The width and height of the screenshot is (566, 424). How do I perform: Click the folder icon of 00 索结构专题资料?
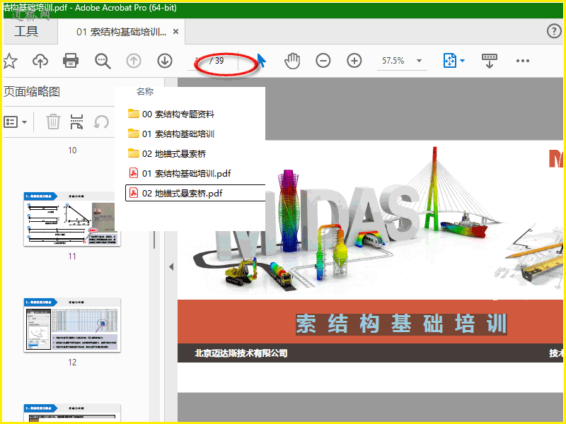click(x=134, y=114)
